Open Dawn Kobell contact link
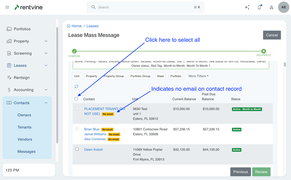The height and width of the screenshot is (180, 291). [93, 150]
